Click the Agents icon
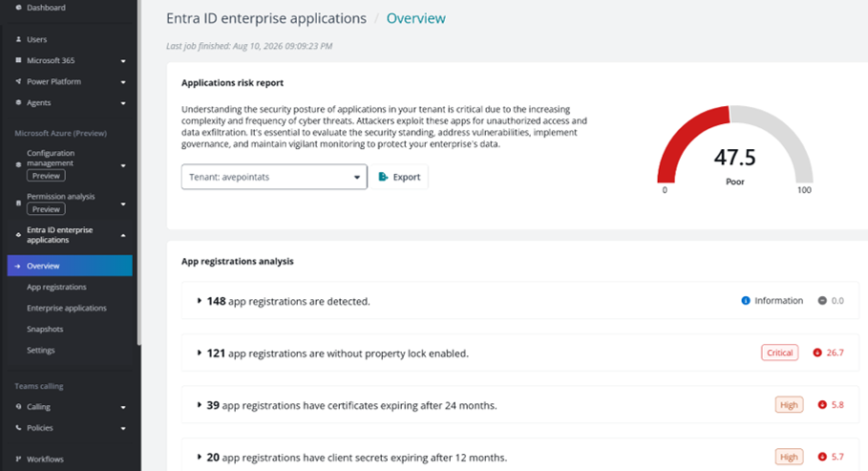This screenshot has height=471, width=868. click(x=18, y=102)
